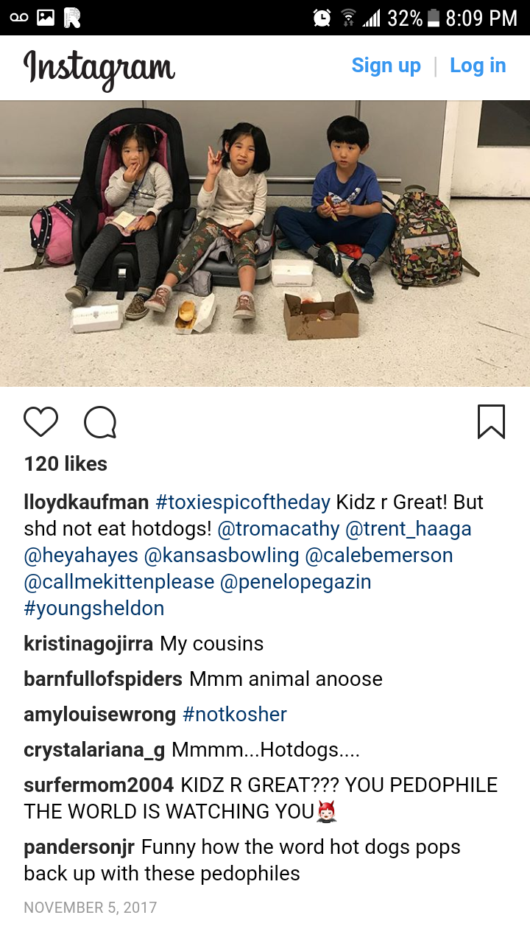Viewport: 530px width, 943px height.
Task: Open the kristinagojirra commenter profile
Action: tap(88, 644)
